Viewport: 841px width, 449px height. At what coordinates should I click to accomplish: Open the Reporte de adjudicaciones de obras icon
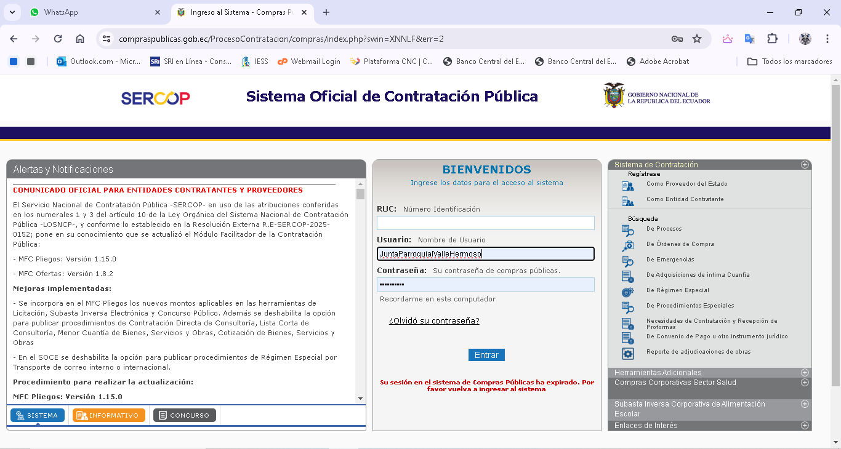coord(627,353)
